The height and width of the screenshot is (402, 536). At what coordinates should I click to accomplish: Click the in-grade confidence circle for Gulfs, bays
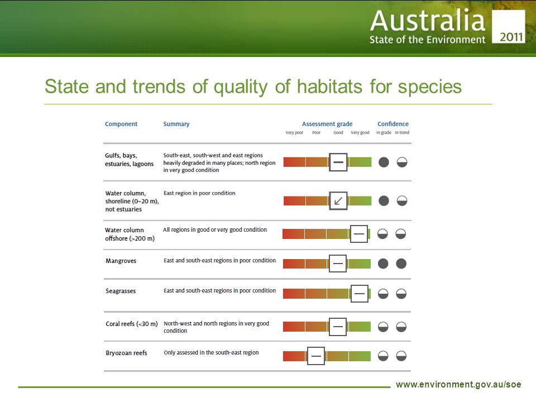coord(384,162)
